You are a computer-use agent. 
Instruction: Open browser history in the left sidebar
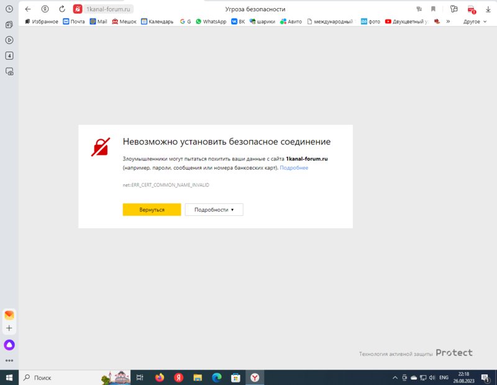tap(8, 8)
